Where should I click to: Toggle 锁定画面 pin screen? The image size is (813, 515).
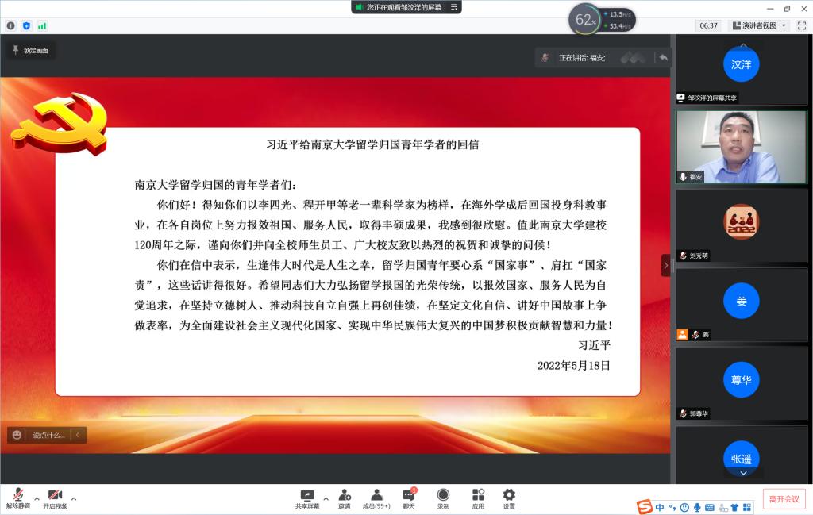tap(29, 50)
